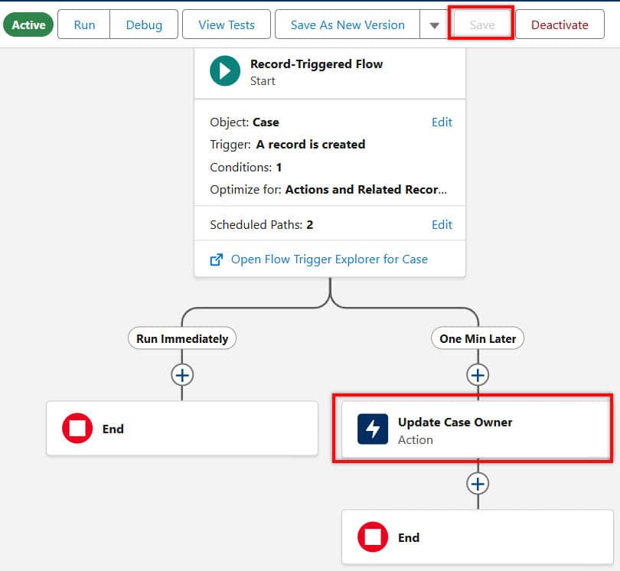Select the Run Immediately path label
The height and width of the screenshot is (571, 620).
(x=182, y=338)
